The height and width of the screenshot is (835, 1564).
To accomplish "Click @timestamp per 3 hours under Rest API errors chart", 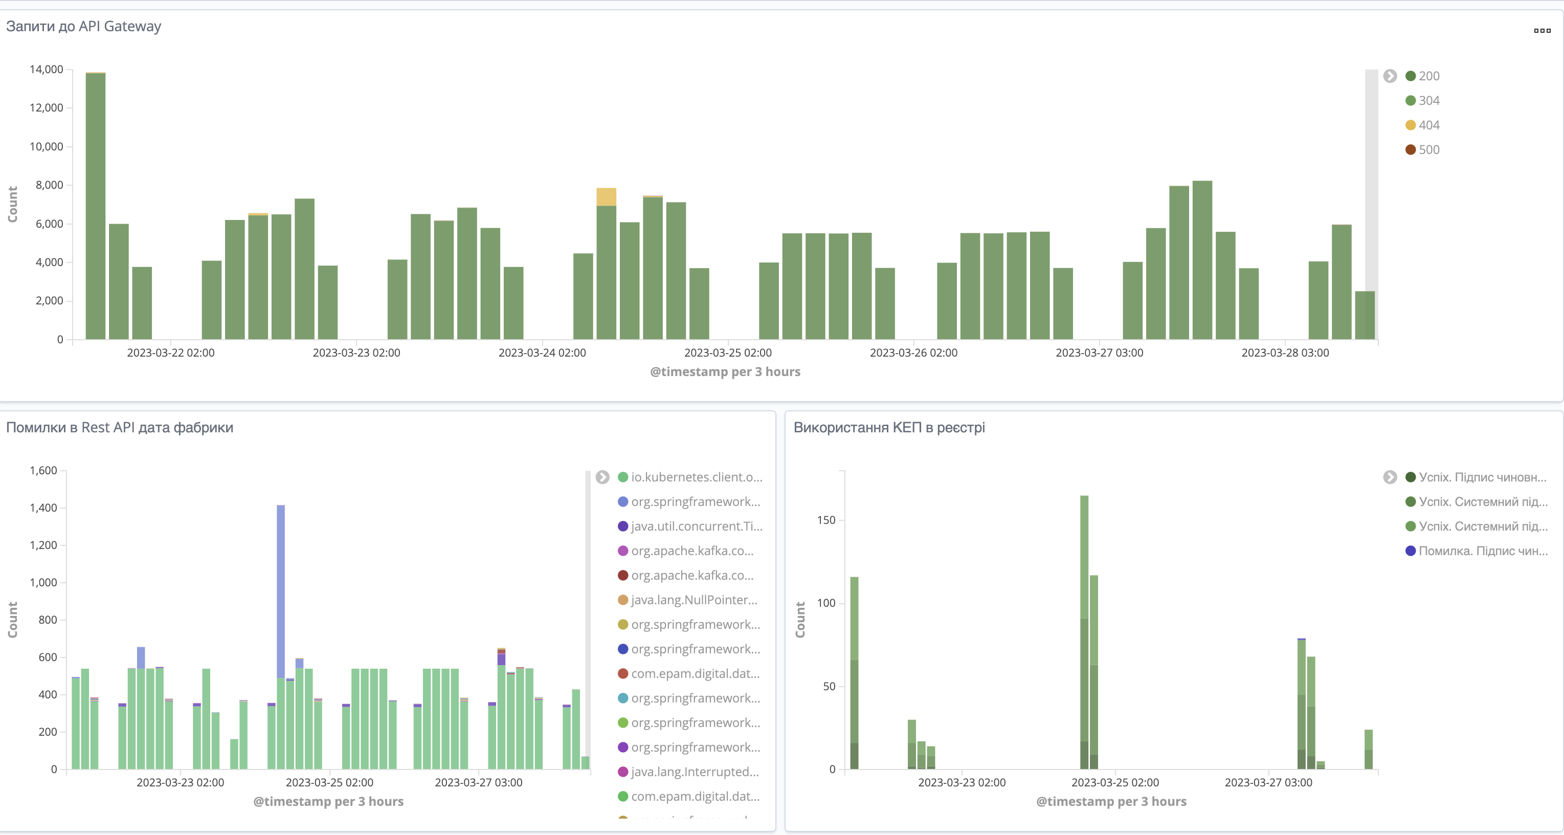I will (x=328, y=802).
